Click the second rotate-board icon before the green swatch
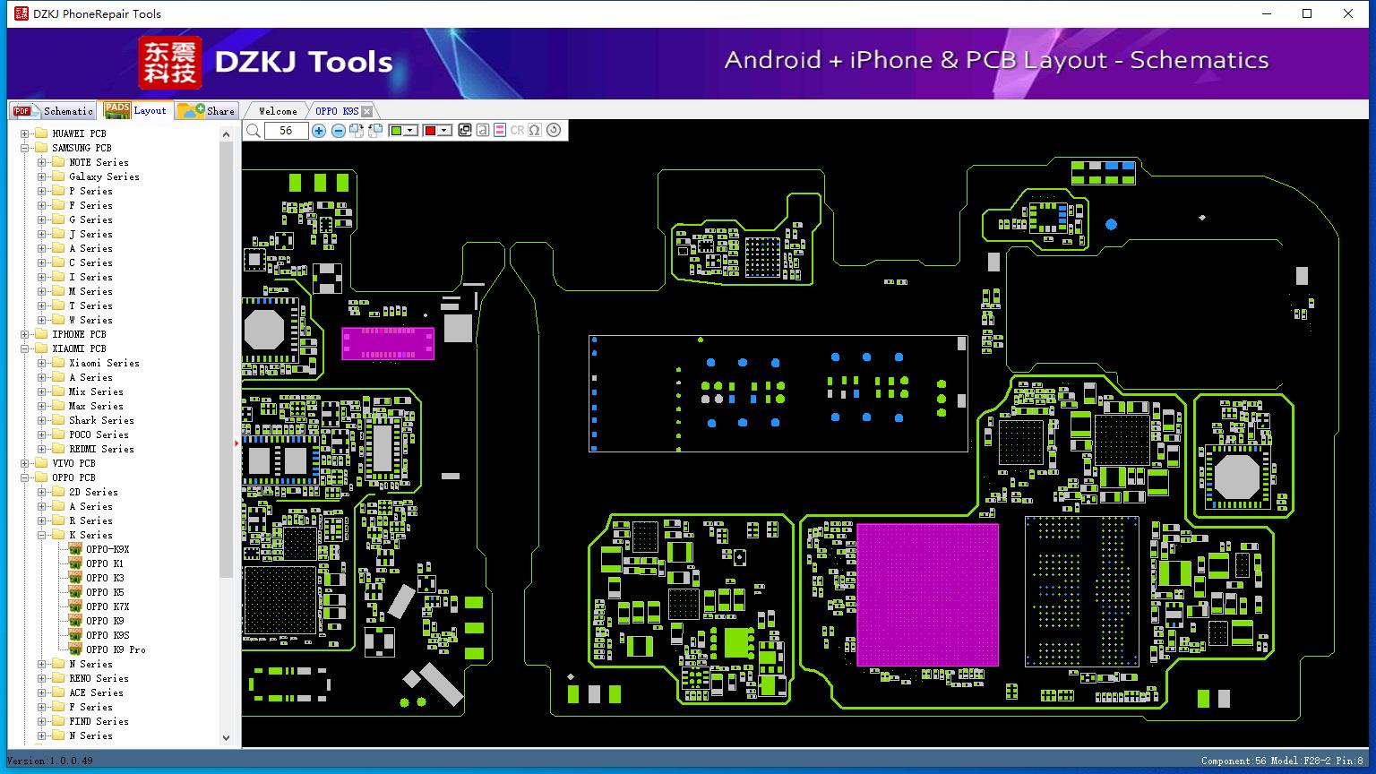The width and height of the screenshot is (1376, 774). click(x=375, y=131)
